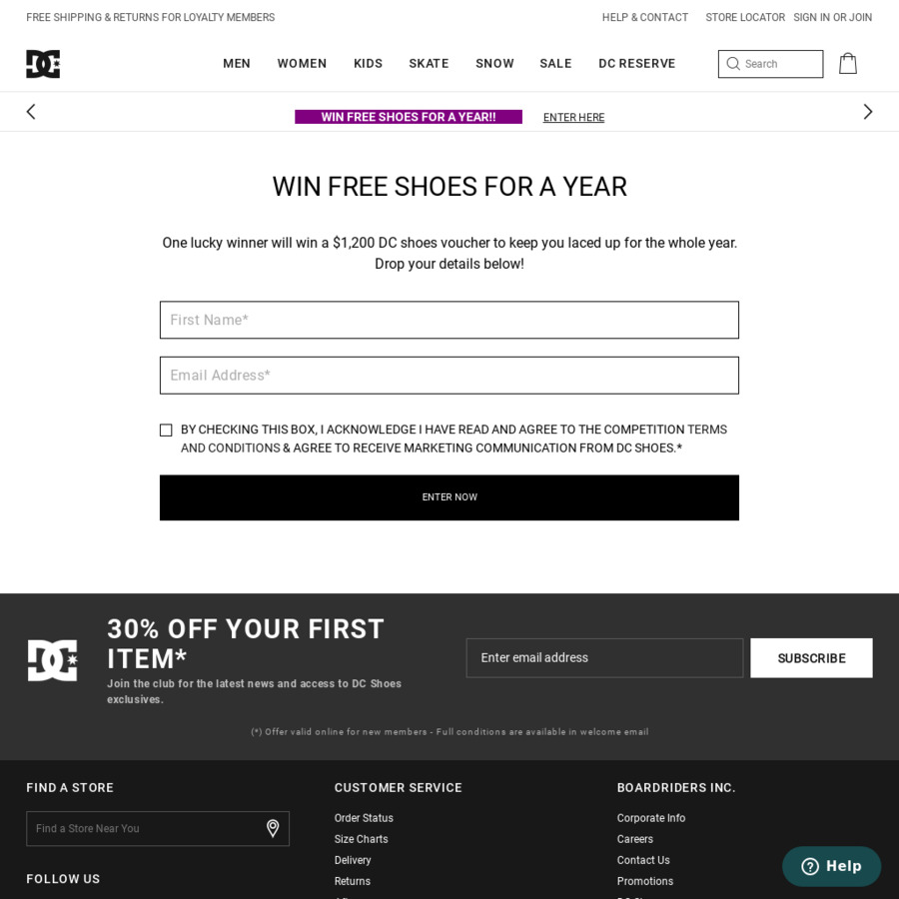Click the Find a Store Near You field
The width and height of the screenshot is (899, 899).
pyautogui.click(x=145, y=828)
